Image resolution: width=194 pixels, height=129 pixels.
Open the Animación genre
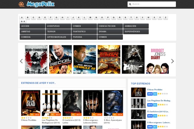coord(136,26)
